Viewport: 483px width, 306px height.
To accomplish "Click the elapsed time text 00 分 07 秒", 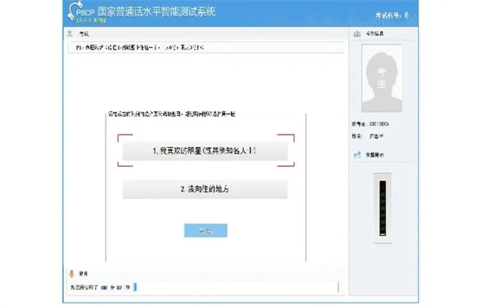I will pyautogui.click(x=115, y=287).
